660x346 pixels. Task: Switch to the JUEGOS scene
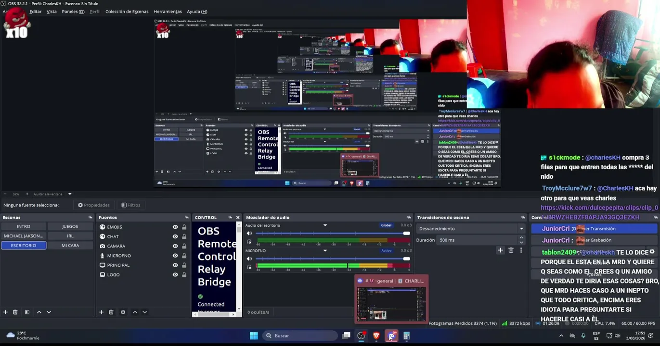pyautogui.click(x=70, y=226)
